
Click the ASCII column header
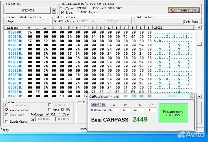click(x=158, y=28)
